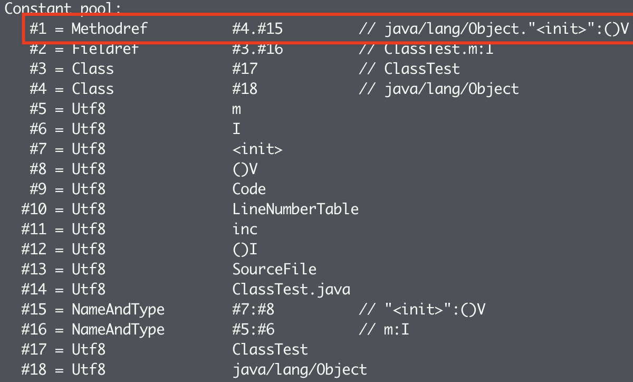Click the "Code" Utf8 value
Viewport: 633px width, 382px height.
point(249,189)
